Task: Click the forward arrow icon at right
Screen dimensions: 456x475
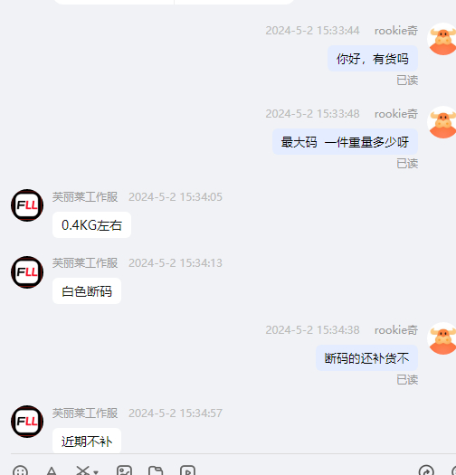Action: pos(426,471)
